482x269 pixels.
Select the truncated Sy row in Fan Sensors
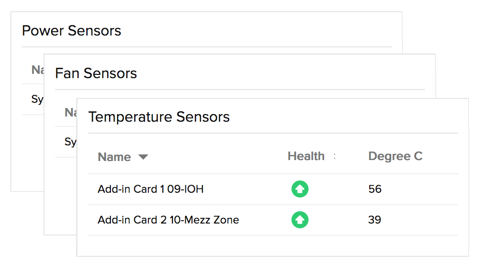[66, 142]
